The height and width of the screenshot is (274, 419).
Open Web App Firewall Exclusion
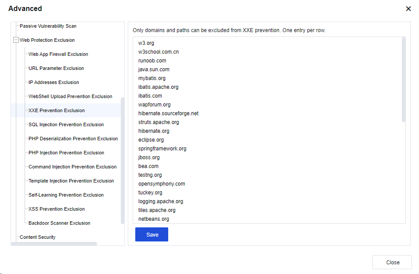58,54
